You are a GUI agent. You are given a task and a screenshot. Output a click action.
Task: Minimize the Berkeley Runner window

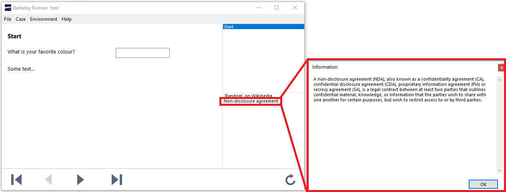click(258, 8)
